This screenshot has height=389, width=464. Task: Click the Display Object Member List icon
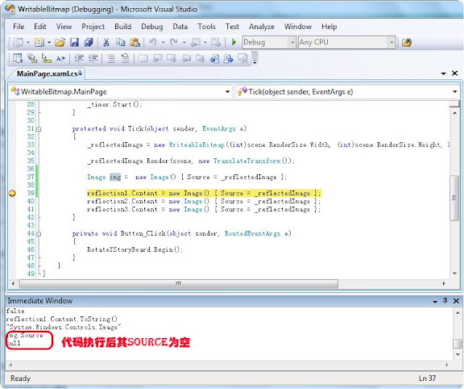click(x=18, y=58)
